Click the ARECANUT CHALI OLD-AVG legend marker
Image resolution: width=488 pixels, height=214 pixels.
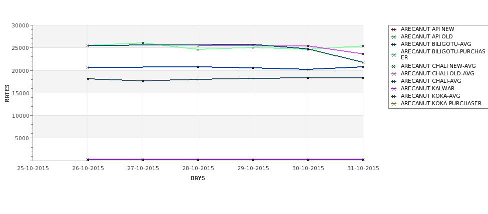click(x=394, y=74)
